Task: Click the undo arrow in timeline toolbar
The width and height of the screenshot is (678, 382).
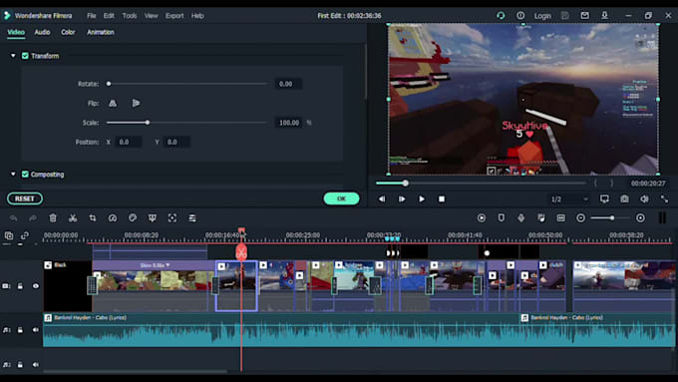Action: tap(13, 218)
